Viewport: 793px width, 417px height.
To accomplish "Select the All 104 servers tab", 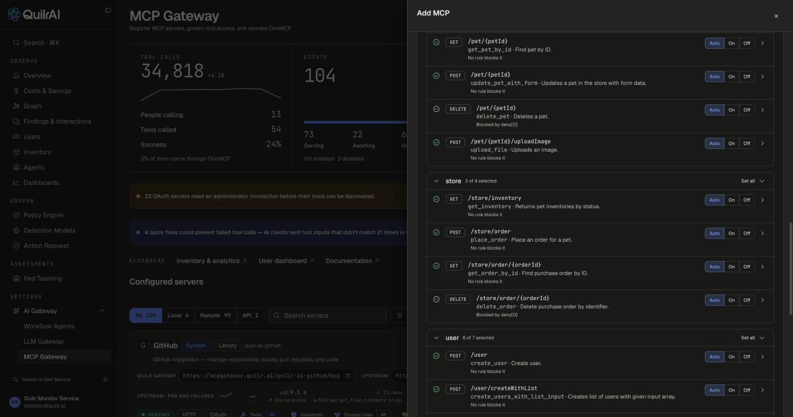I will pos(146,315).
